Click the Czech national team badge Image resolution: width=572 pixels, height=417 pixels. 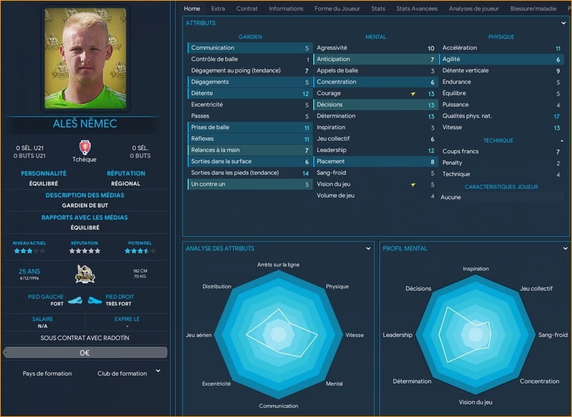tap(84, 148)
